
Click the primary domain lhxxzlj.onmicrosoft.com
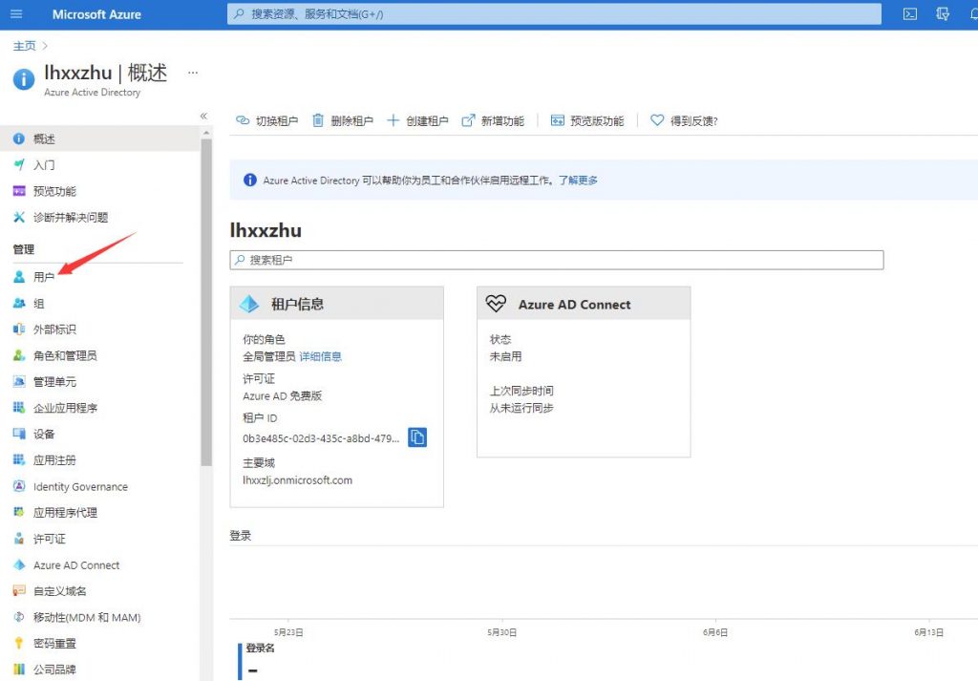[x=298, y=480]
